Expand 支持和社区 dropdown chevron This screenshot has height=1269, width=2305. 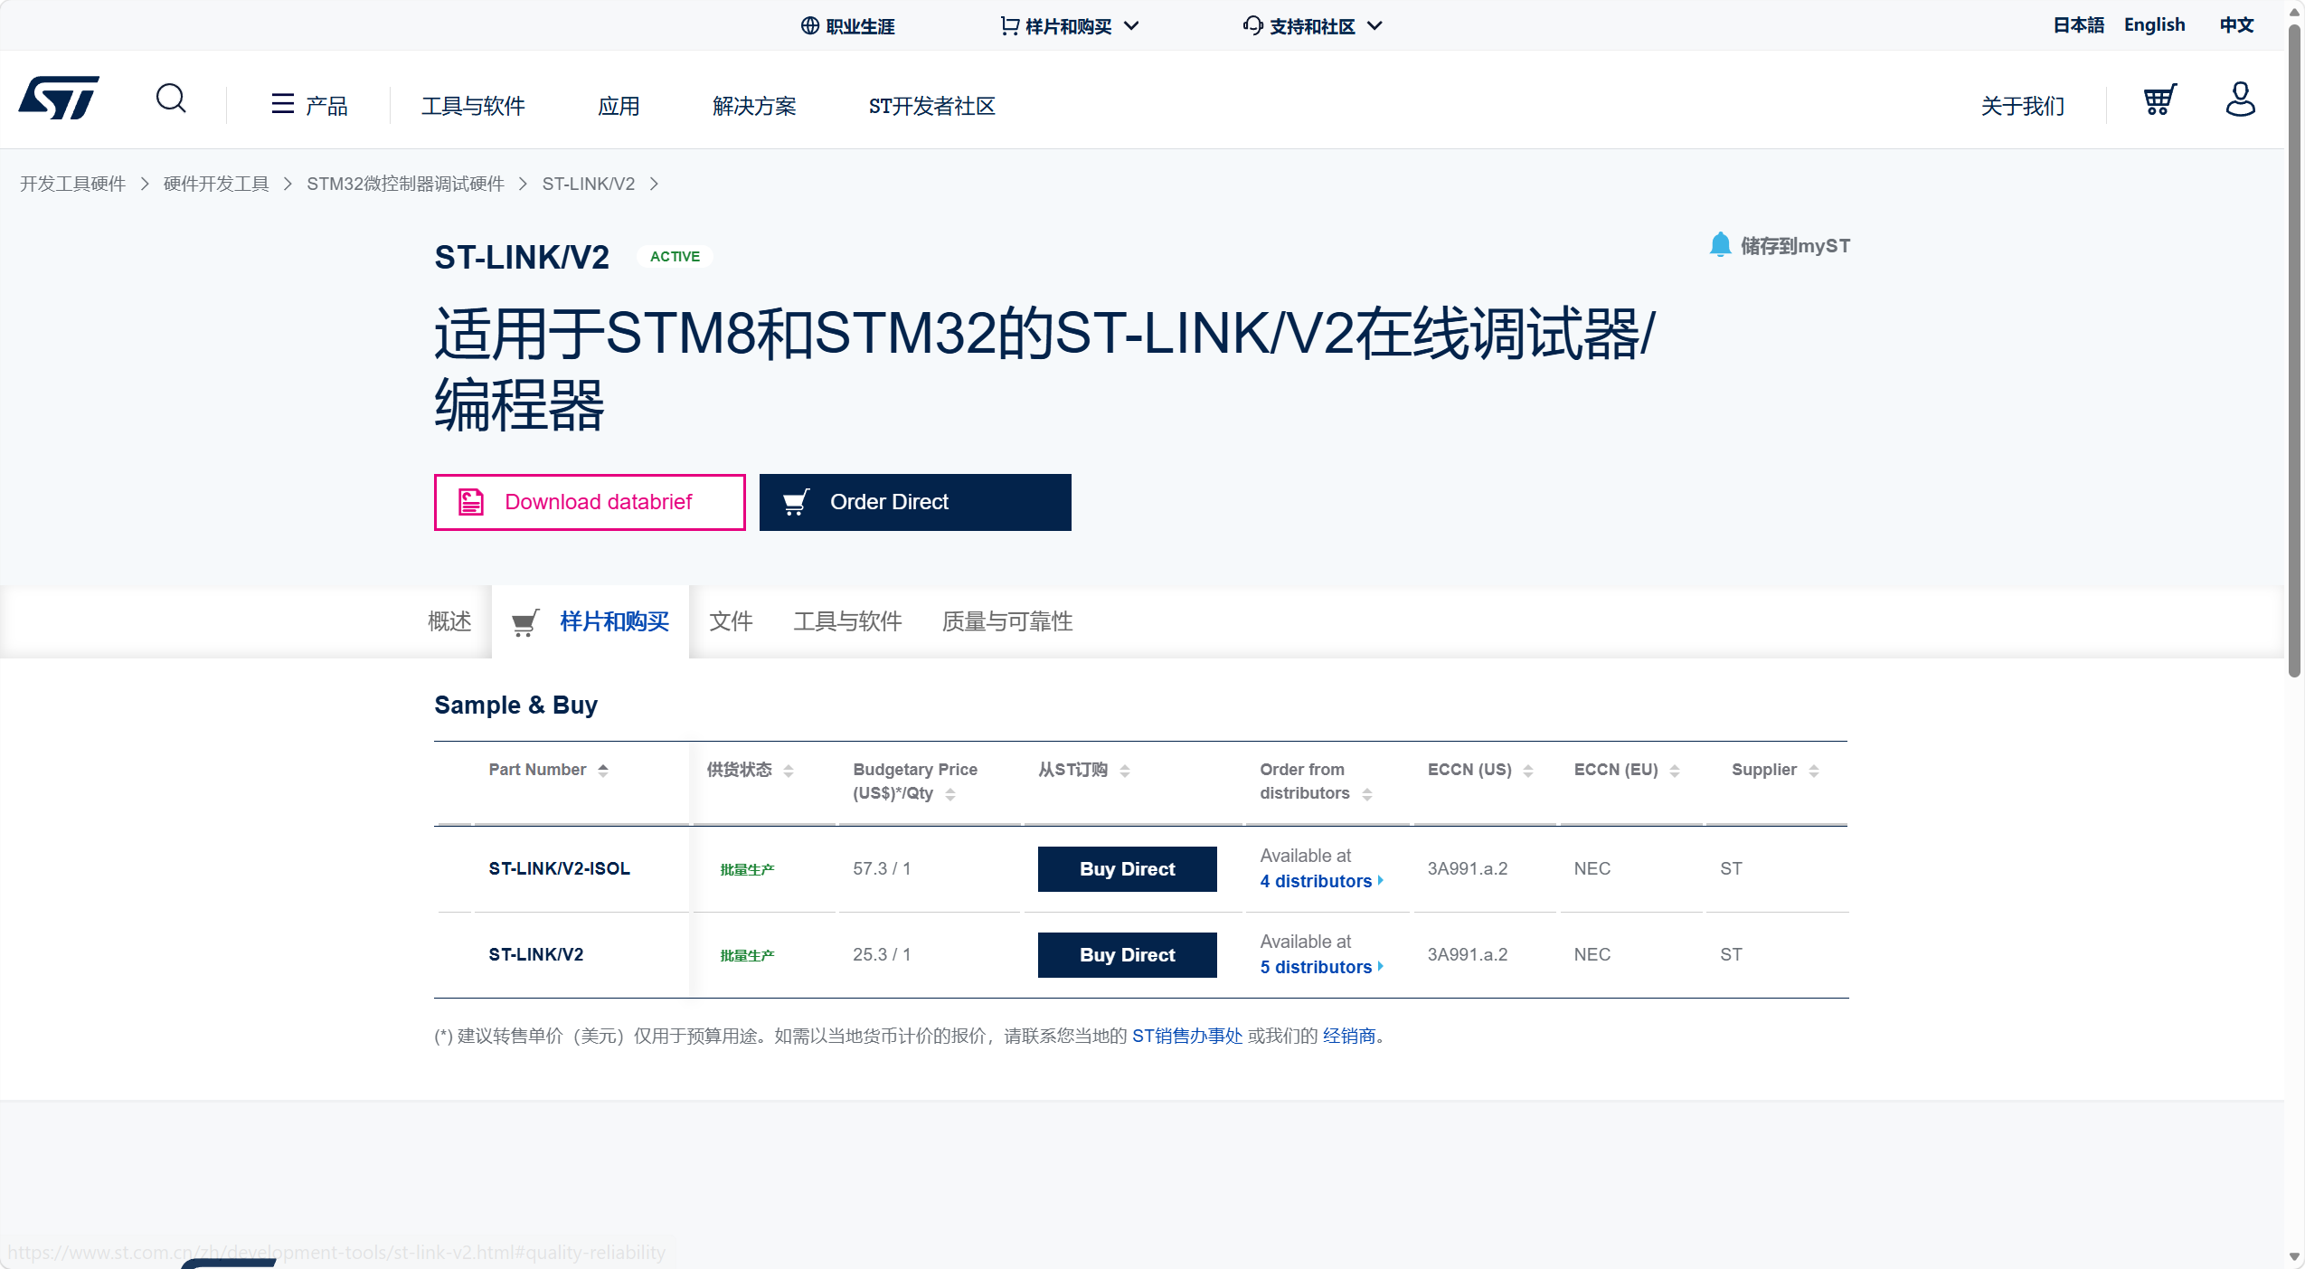[1374, 25]
